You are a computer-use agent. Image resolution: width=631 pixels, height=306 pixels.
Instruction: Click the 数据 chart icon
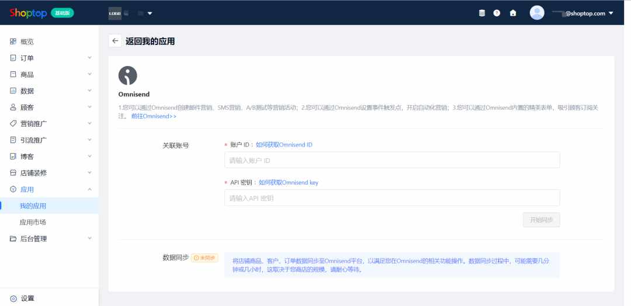[x=13, y=91]
